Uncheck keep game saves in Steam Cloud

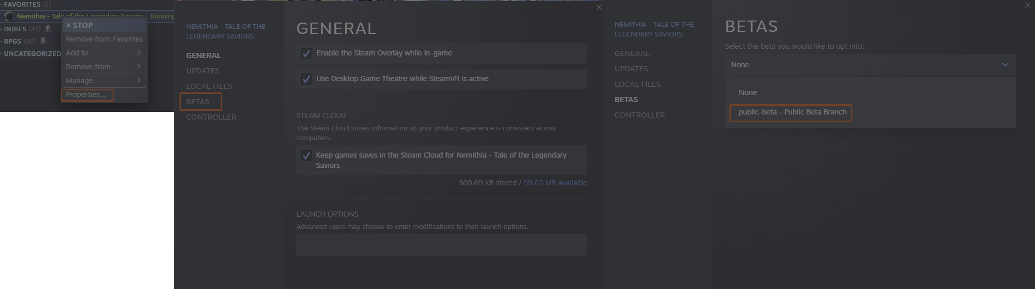(x=307, y=156)
